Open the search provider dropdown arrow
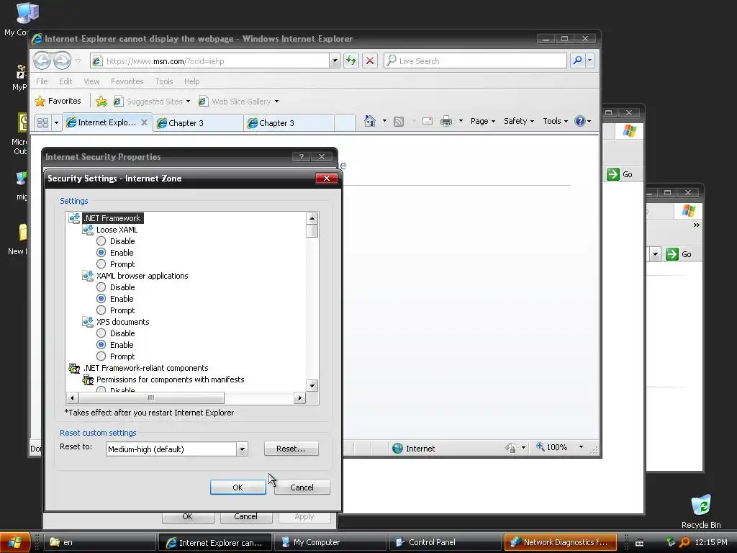This screenshot has width=737, height=553. [590, 60]
